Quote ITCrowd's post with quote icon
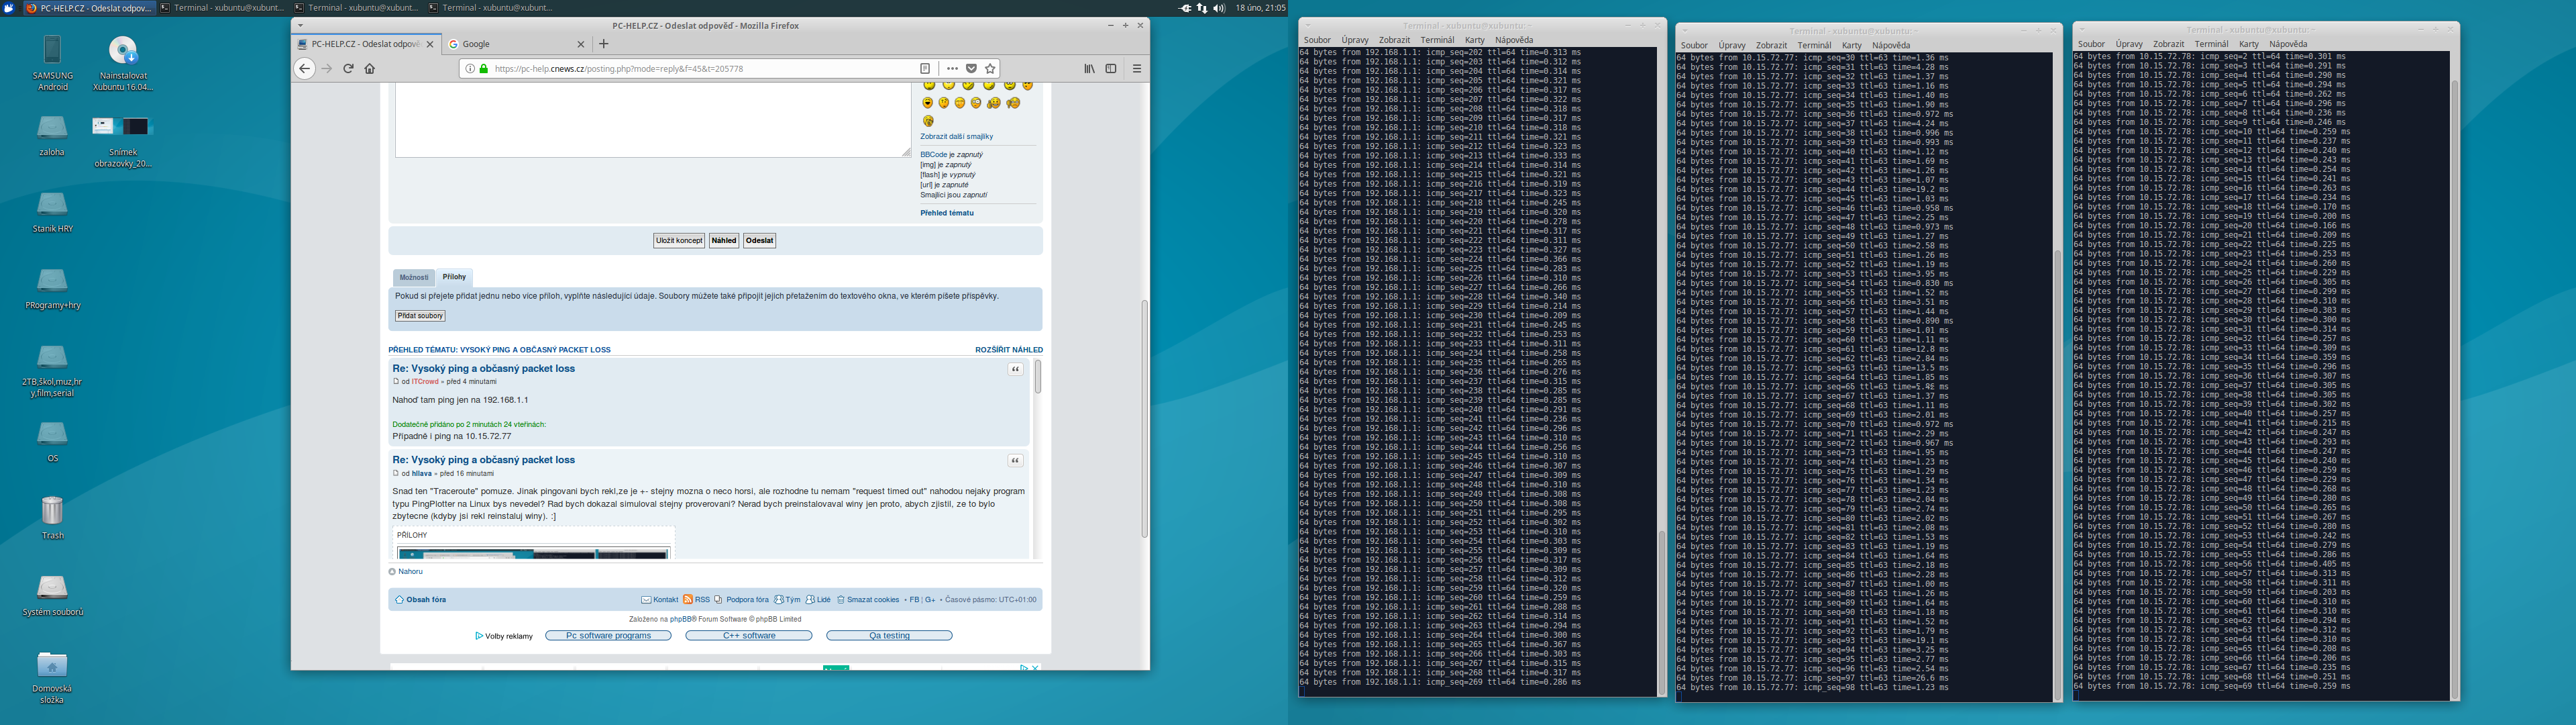The width and height of the screenshot is (2576, 725). [1015, 369]
